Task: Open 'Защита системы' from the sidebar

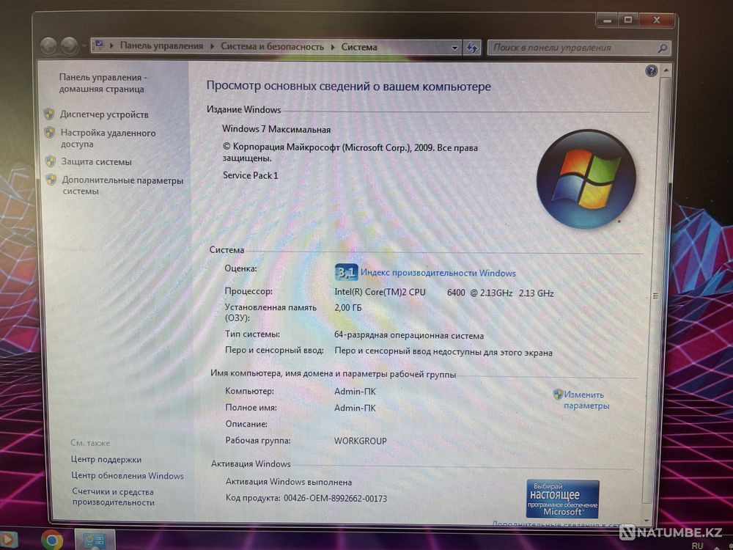Action: click(x=96, y=162)
